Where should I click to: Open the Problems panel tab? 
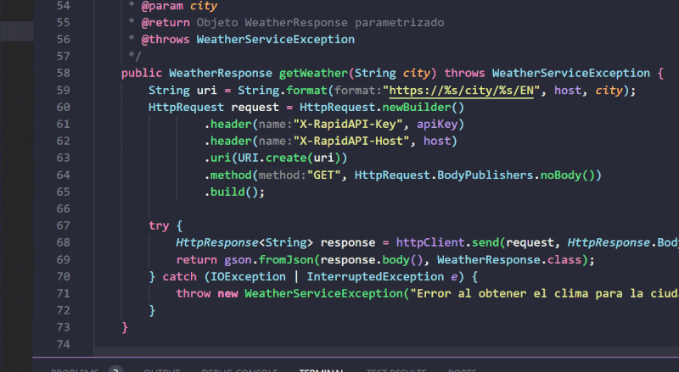click(73, 370)
